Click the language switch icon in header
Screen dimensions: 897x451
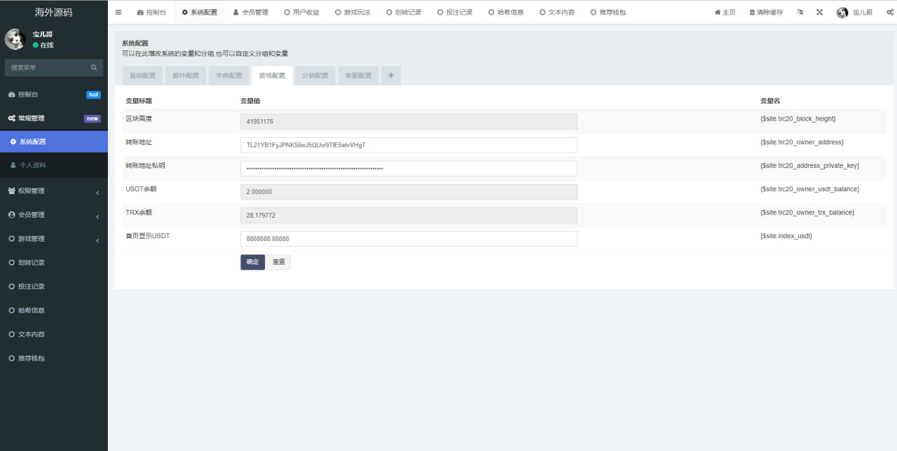[x=800, y=13]
